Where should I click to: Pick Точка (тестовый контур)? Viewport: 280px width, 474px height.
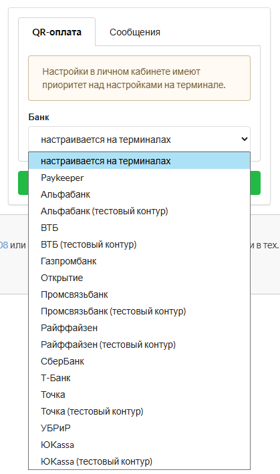pyautogui.click(x=139, y=411)
